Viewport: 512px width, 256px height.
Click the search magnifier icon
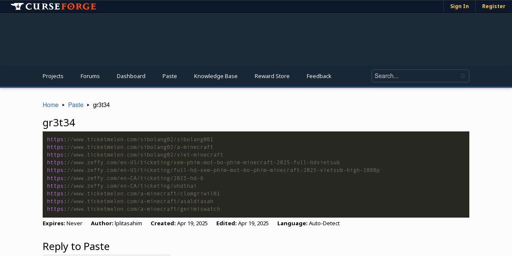click(x=463, y=76)
